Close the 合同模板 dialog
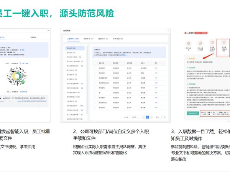Screen dimensions: 230x172 tap(168, 31)
